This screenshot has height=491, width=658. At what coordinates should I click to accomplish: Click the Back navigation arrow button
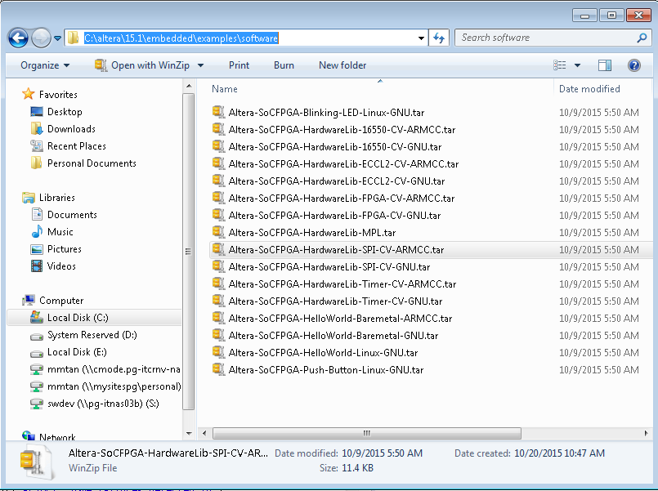pyautogui.click(x=18, y=38)
